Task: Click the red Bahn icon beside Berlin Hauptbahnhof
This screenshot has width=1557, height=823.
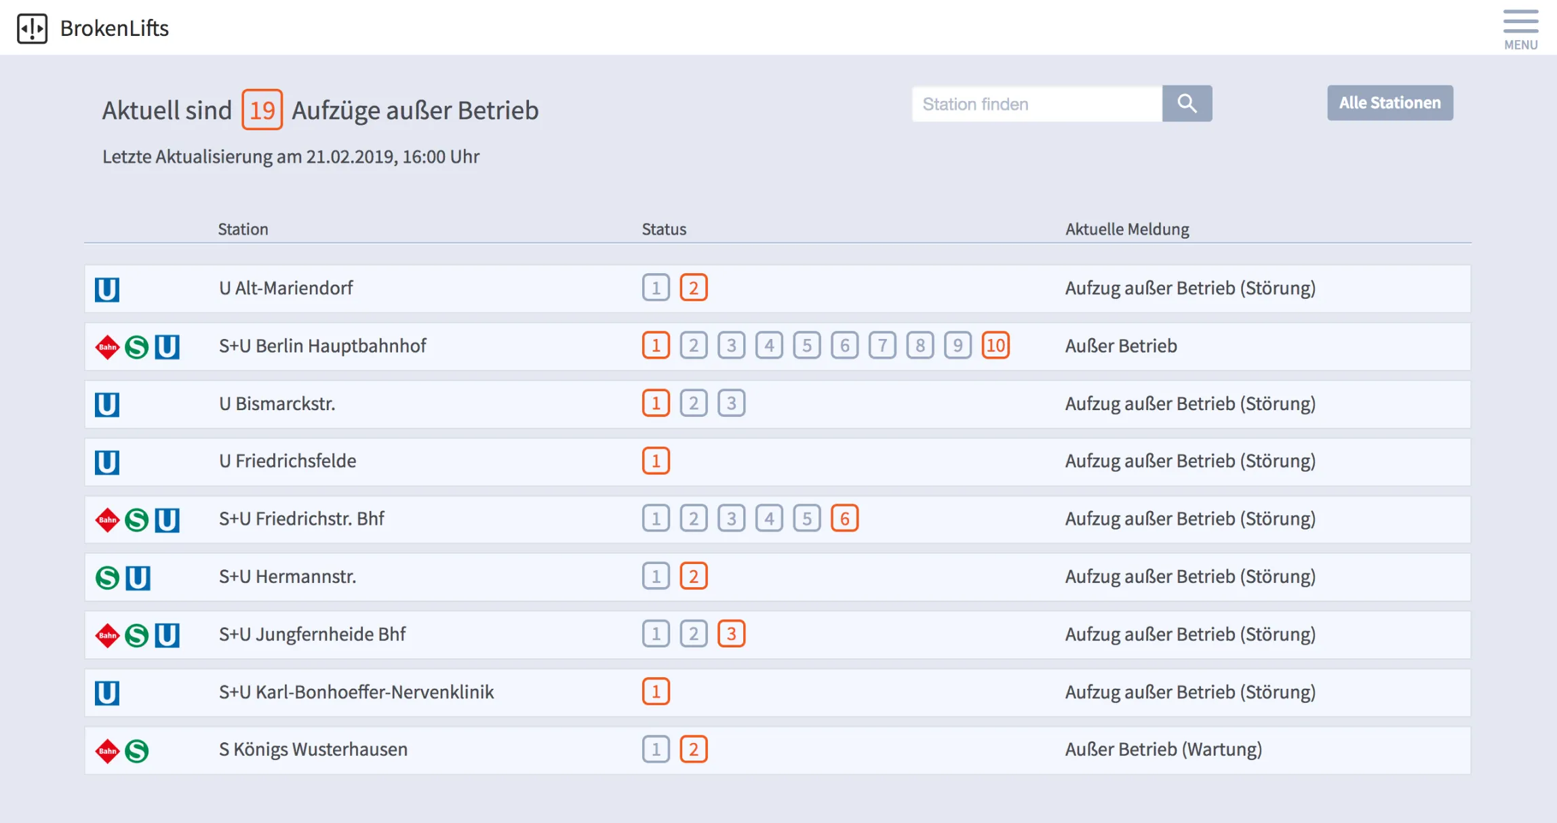Action: [106, 346]
